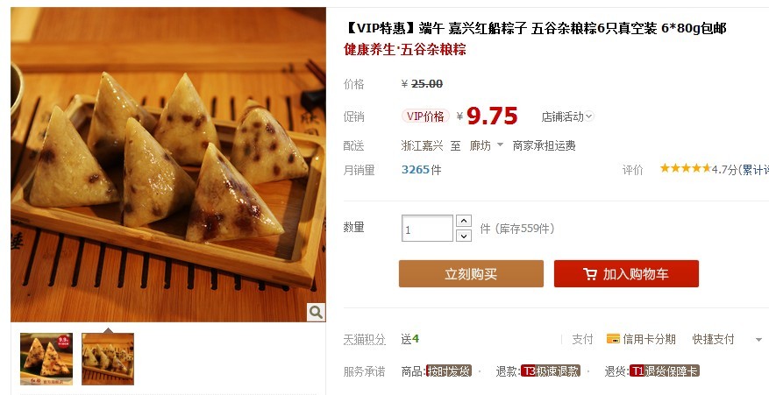Click the 立刻购买 button
This screenshot has height=395, width=769.
(x=471, y=273)
